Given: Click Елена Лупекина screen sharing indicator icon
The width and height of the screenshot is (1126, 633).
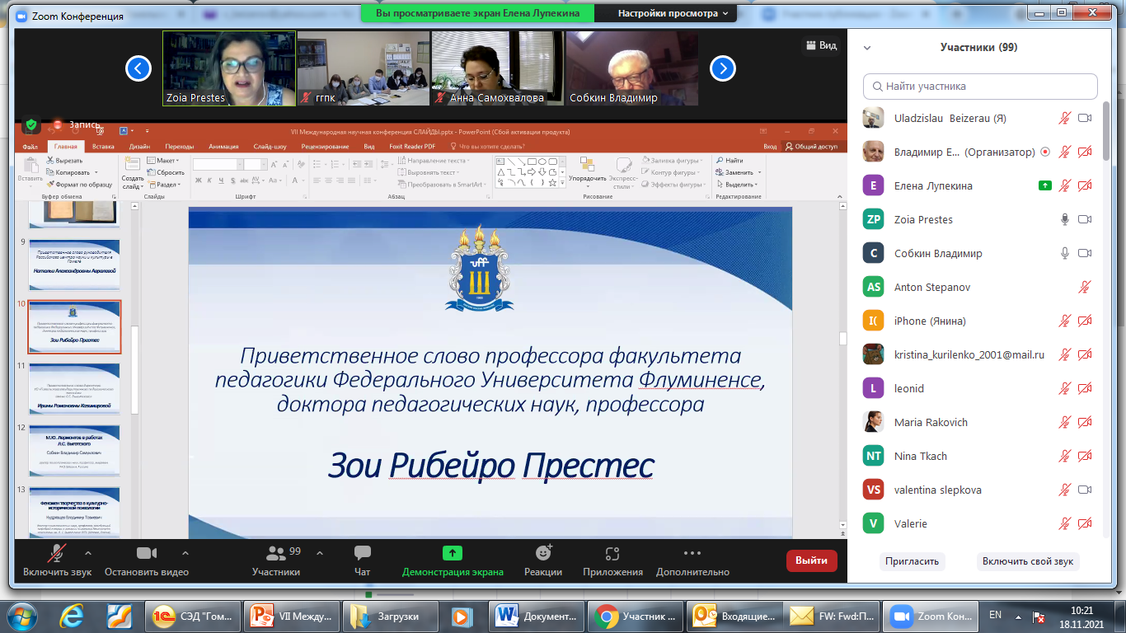Looking at the screenshot, I should coord(1045,185).
